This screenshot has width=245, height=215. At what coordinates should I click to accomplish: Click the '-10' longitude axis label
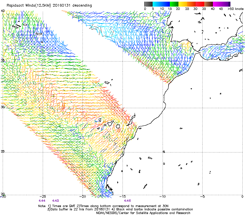(163, 196)
